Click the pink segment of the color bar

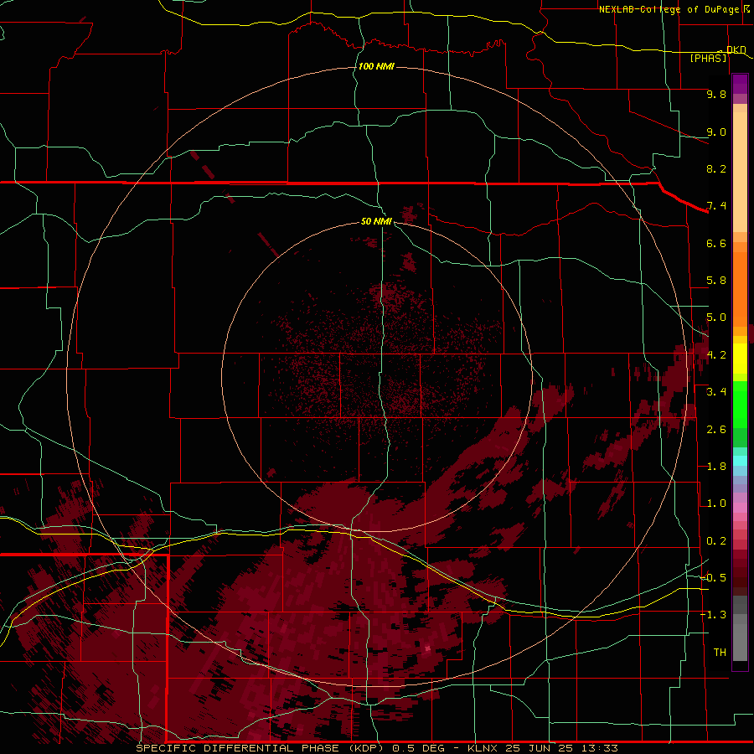pyautogui.click(x=740, y=508)
